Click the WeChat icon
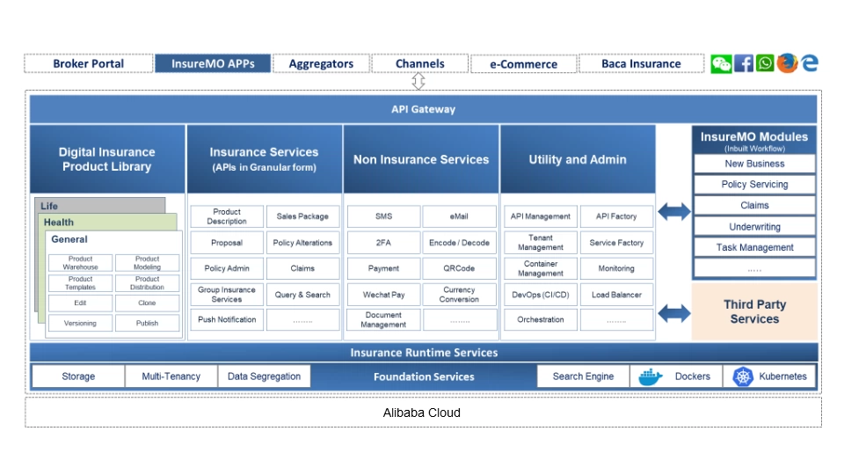The image size is (844, 475). [x=721, y=63]
